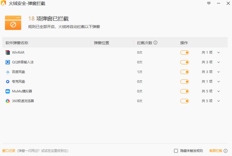Open the 窗口记录 link
Image resolution: width=232 pixels, height=156 pixels.
point(9,151)
